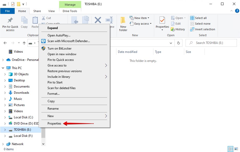Choose Restore previous versions entry
The image size is (240, 152).
tap(74, 71)
